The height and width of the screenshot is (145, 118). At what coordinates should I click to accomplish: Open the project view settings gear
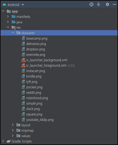pyautogui.click(x=107, y=4)
